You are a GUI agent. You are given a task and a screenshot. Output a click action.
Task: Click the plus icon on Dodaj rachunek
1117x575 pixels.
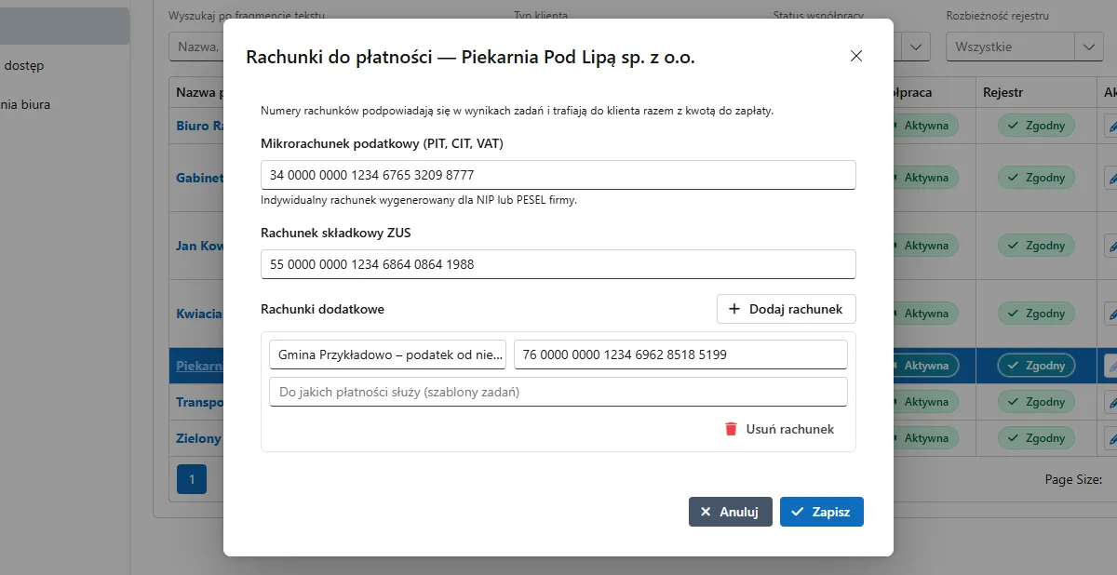click(x=734, y=309)
